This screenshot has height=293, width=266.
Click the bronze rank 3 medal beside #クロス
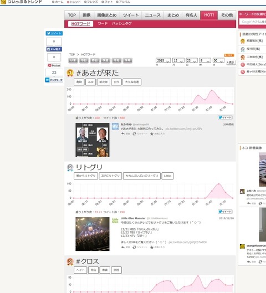(x=70, y=261)
